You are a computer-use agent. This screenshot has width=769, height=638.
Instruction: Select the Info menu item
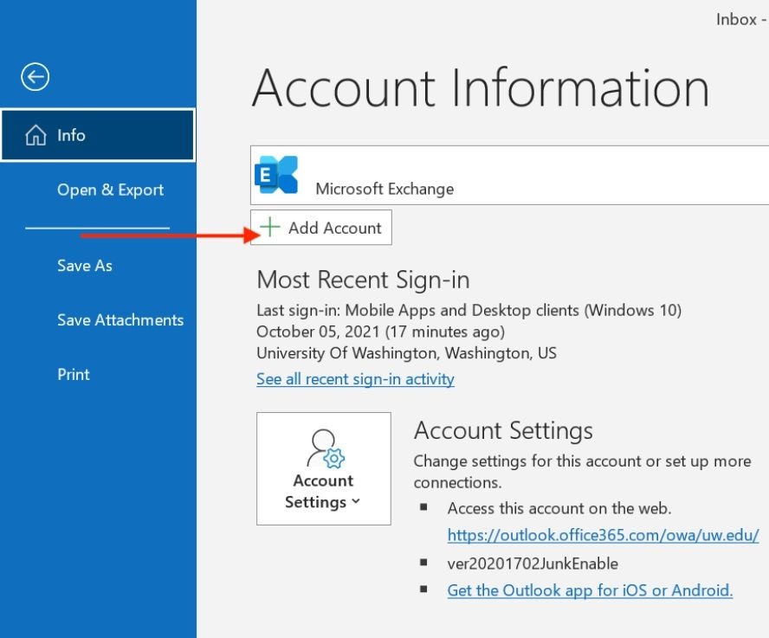[x=98, y=135]
